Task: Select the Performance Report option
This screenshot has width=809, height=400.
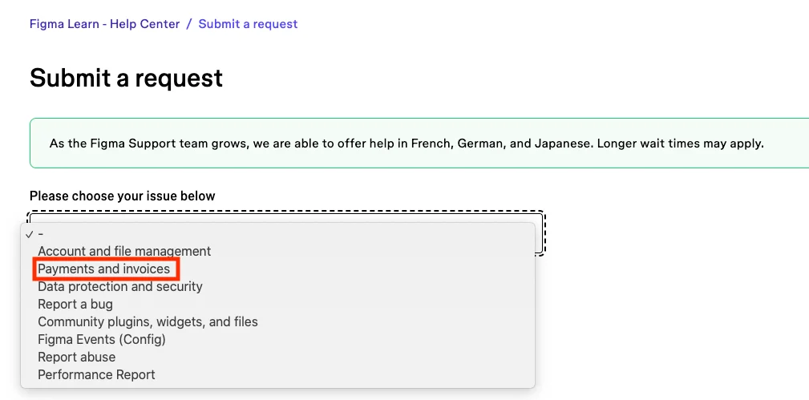Action: point(96,374)
